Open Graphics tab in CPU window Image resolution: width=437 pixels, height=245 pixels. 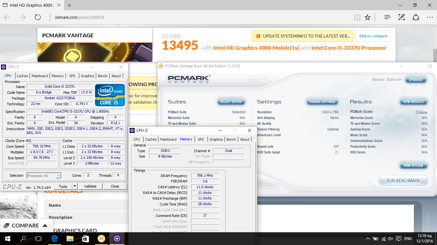click(x=87, y=76)
